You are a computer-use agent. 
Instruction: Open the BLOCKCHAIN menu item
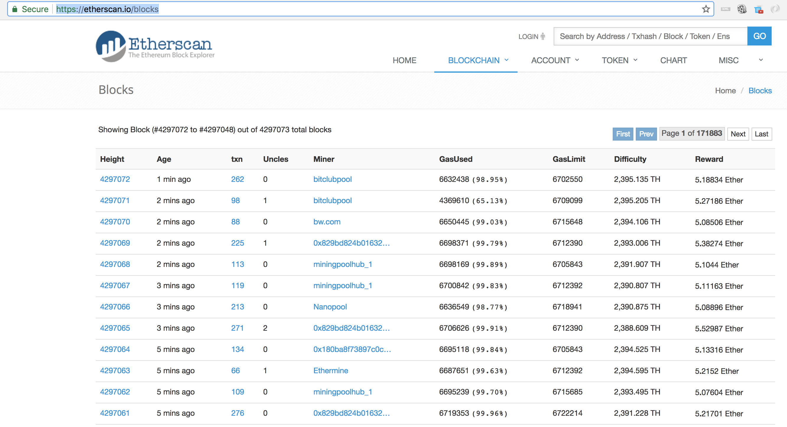pos(474,60)
